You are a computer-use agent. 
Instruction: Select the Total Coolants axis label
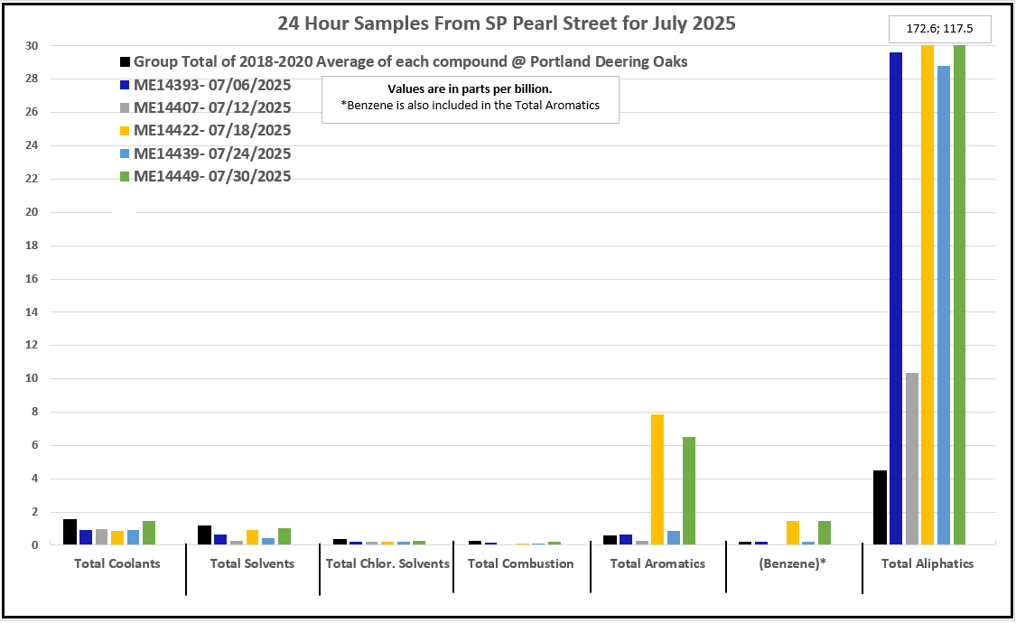[x=117, y=563]
